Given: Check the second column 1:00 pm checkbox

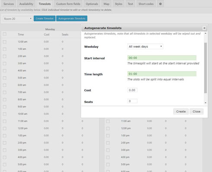Looking at the screenshot, I should [108, 136].
